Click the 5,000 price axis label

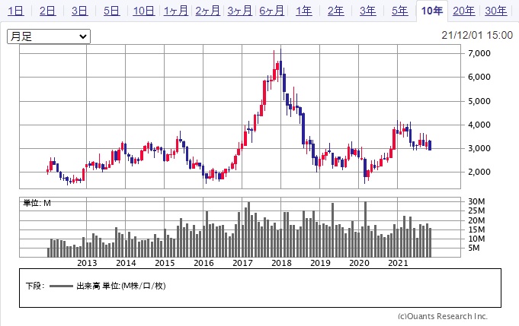(479, 101)
